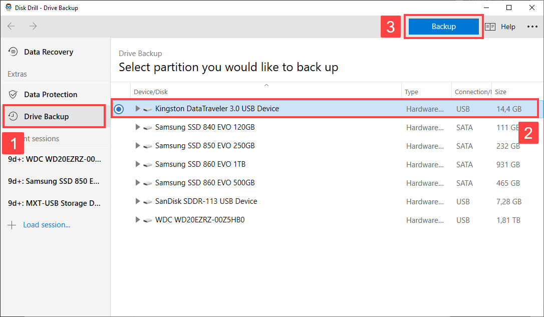The image size is (544, 317).
Task: Click the 931 GB size cell
Action: (x=508, y=165)
